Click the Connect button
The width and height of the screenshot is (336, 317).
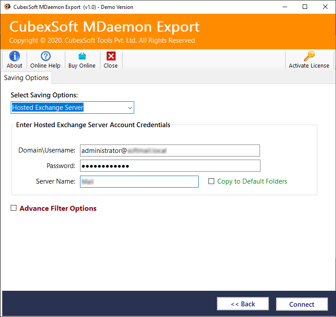click(302, 304)
